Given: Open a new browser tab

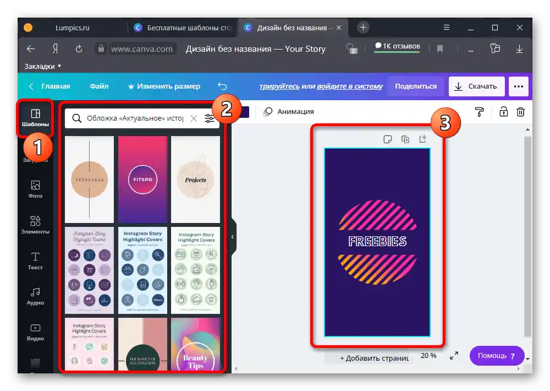Looking at the screenshot, I should [364, 28].
